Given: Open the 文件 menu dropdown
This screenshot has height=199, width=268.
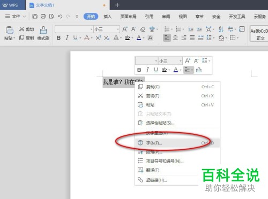Looking at the screenshot, I should click(16, 17).
